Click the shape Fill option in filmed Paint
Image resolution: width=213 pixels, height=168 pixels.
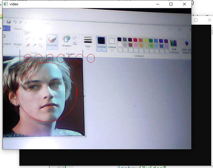pyautogui.click(x=75, y=43)
